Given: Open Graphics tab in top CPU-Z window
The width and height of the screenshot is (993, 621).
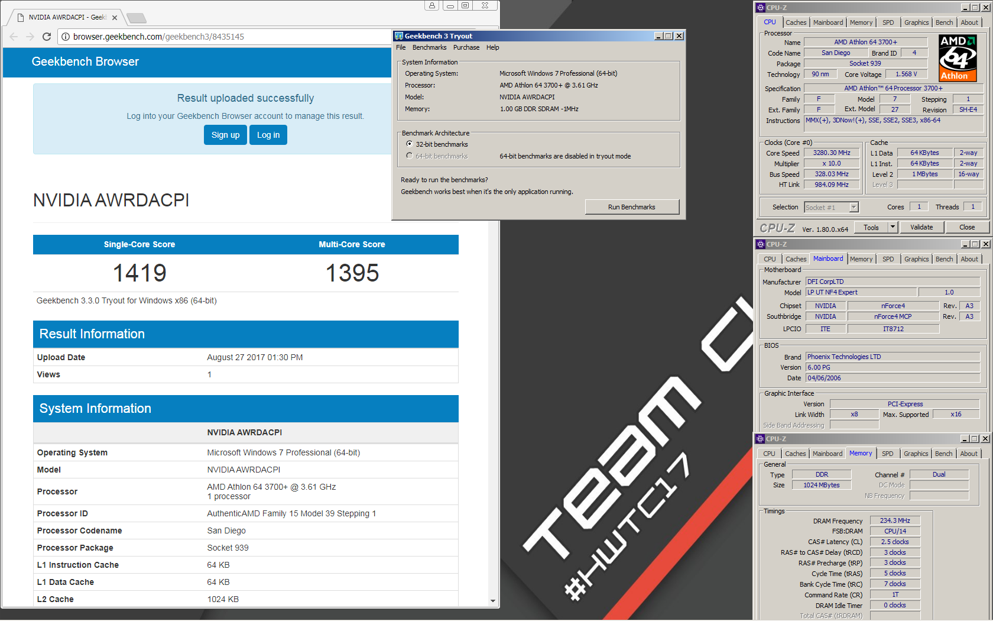Looking at the screenshot, I should pos(917,22).
